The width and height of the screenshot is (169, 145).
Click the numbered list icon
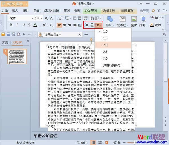tap(67, 18)
